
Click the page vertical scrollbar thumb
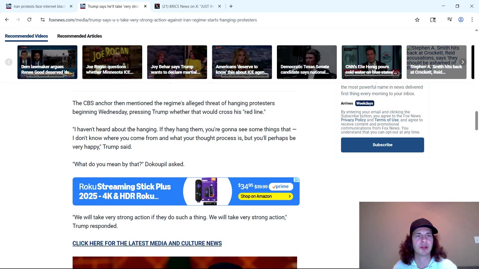[x=476, y=120]
